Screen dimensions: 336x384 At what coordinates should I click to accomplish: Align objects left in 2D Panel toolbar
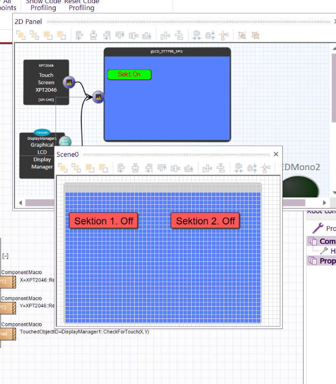point(79,36)
